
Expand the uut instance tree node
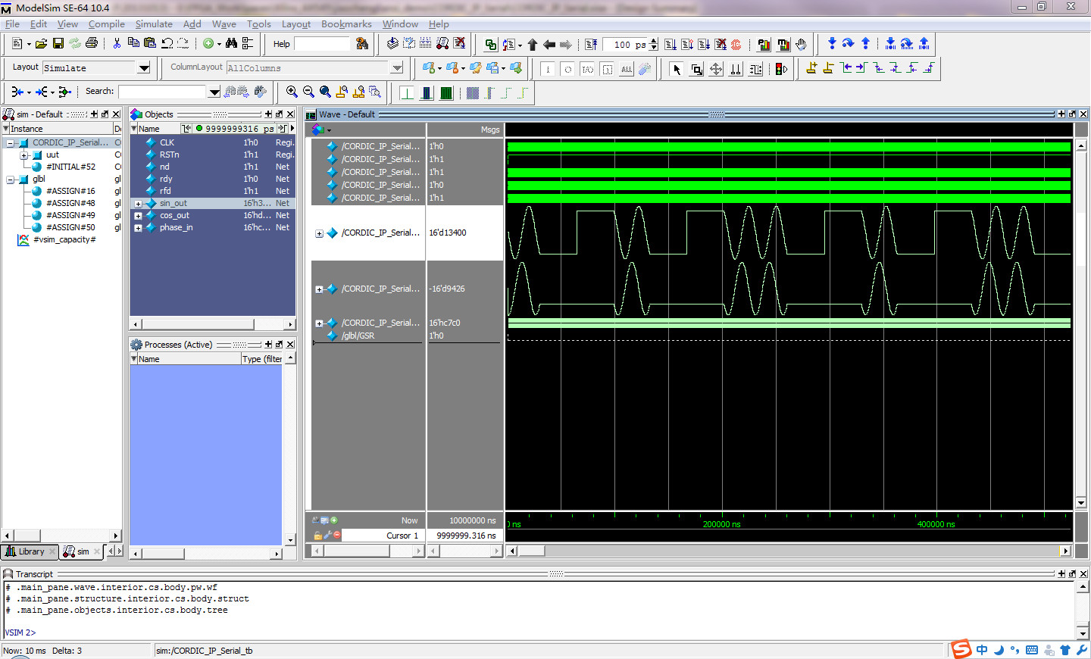pos(24,155)
